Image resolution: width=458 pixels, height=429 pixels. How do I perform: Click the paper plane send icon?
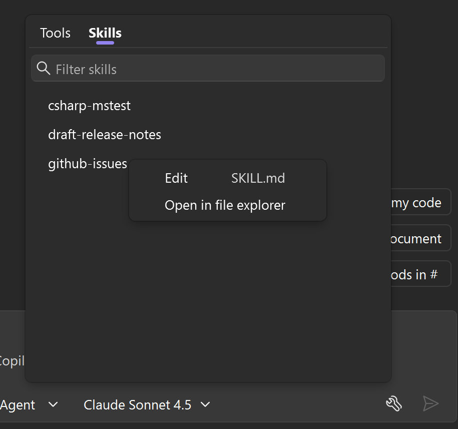(431, 403)
